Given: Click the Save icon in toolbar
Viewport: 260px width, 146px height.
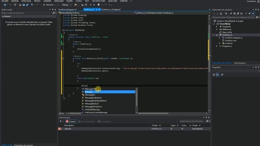Looking at the screenshot, I should (24, 5).
